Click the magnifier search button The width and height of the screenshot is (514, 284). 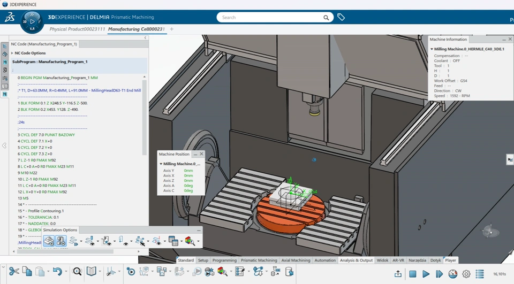pos(326,17)
